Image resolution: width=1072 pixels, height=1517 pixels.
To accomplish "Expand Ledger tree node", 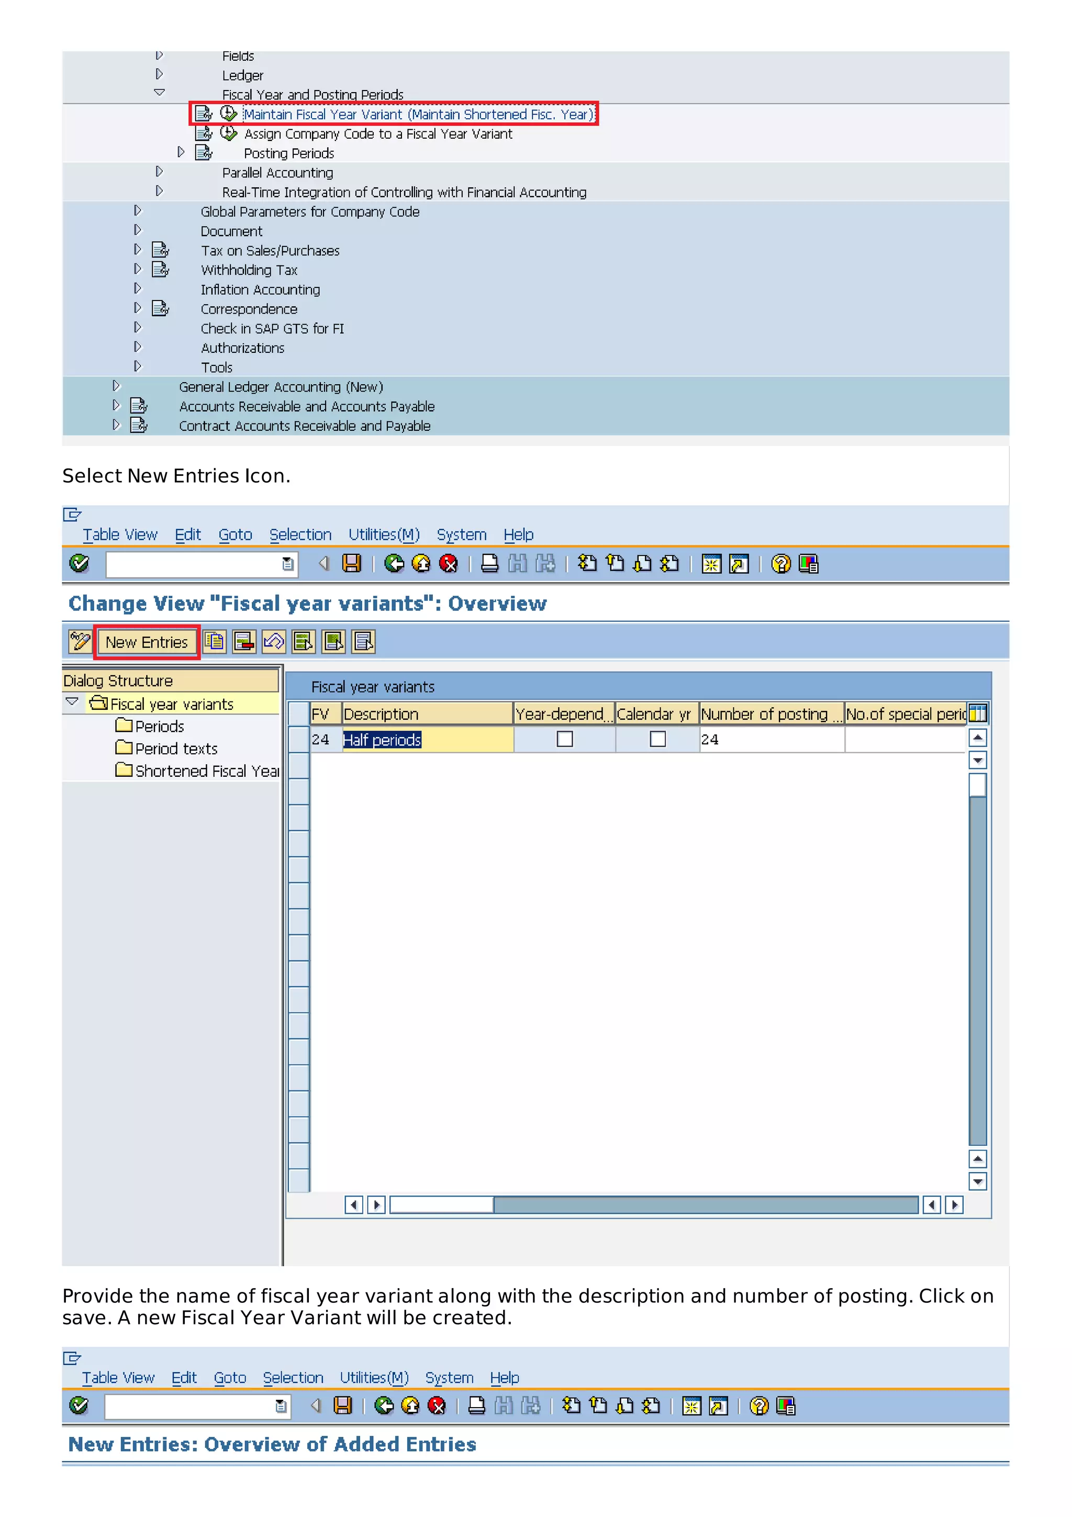I will (x=159, y=74).
